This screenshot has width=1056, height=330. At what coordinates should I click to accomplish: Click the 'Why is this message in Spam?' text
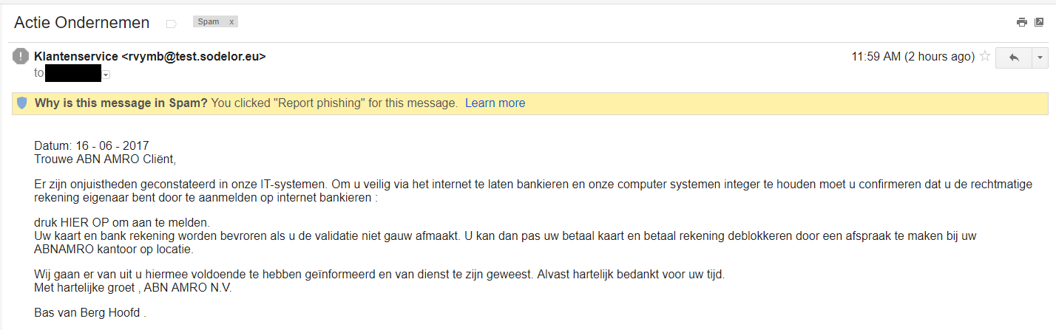point(121,103)
